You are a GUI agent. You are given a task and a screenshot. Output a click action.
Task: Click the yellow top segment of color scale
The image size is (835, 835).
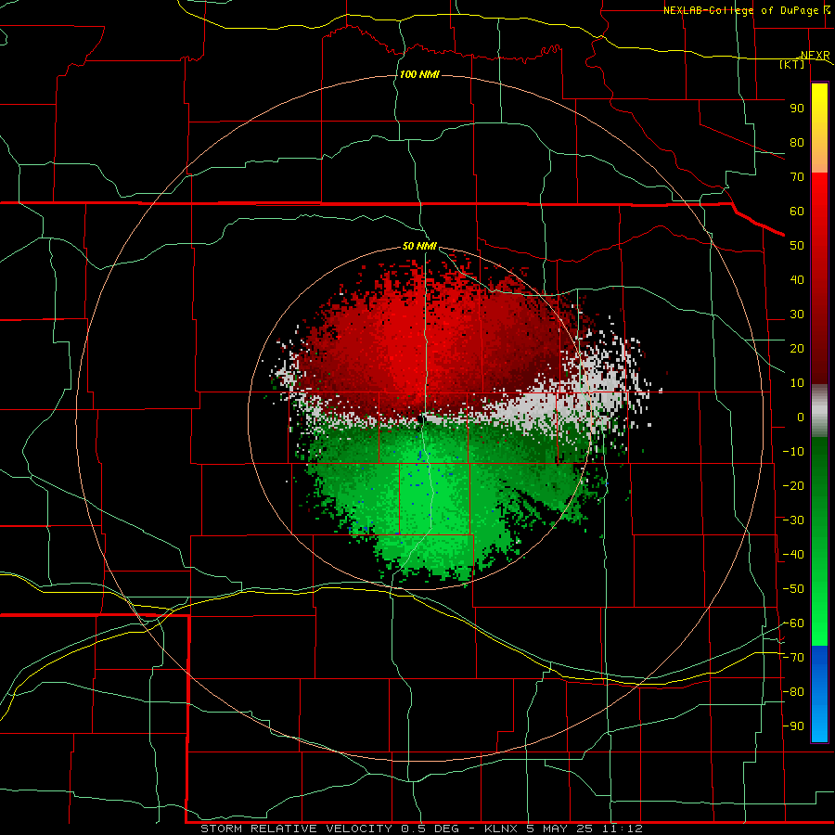click(x=819, y=128)
